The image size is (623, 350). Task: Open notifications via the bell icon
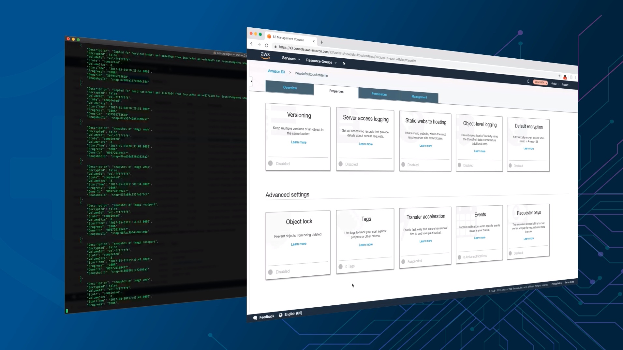(528, 81)
